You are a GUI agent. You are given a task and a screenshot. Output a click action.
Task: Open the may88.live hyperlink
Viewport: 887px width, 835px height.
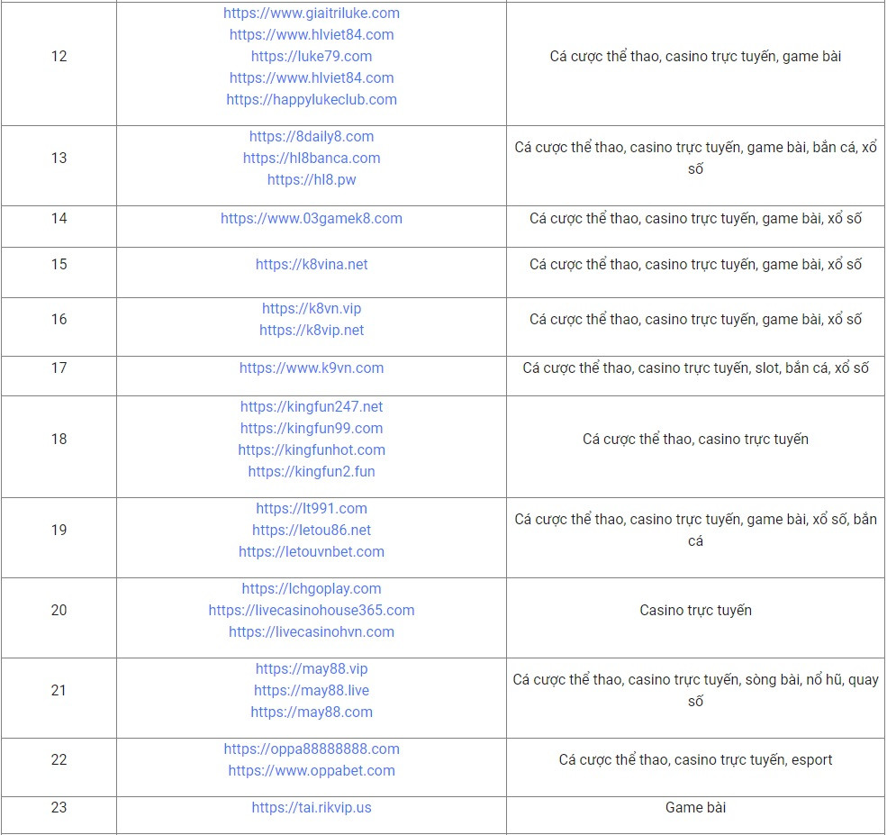[312, 690]
